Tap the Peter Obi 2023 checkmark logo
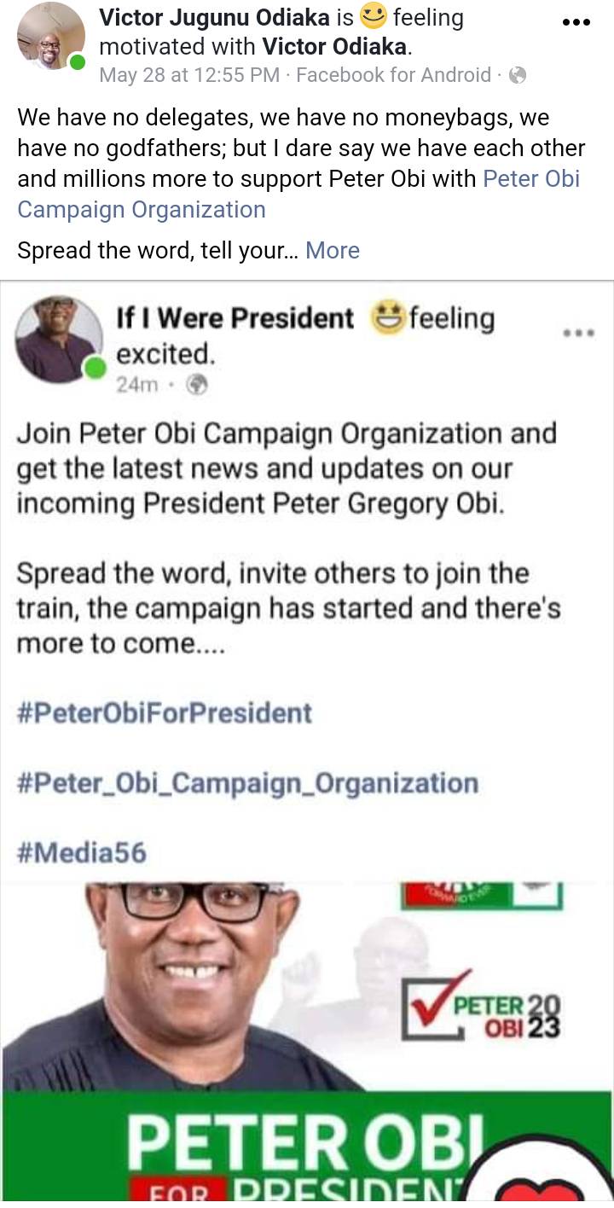The height and width of the screenshot is (1208, 614). tap(482, 1015)
